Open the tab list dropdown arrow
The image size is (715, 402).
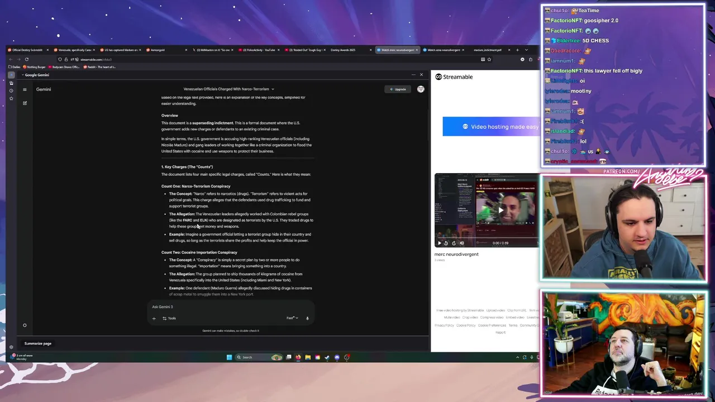(x=526, y=50)
